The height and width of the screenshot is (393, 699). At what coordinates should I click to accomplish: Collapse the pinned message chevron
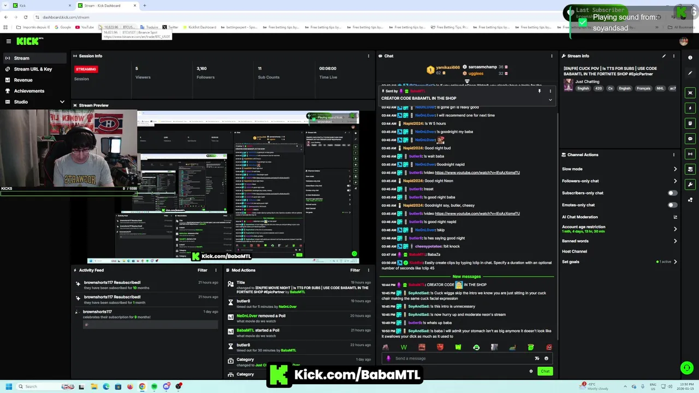click(550, 100)
